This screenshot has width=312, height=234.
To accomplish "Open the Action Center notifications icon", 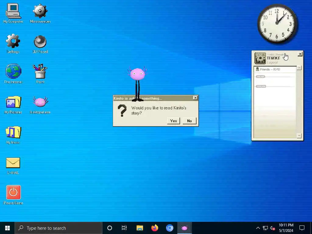I will point(302,228).
